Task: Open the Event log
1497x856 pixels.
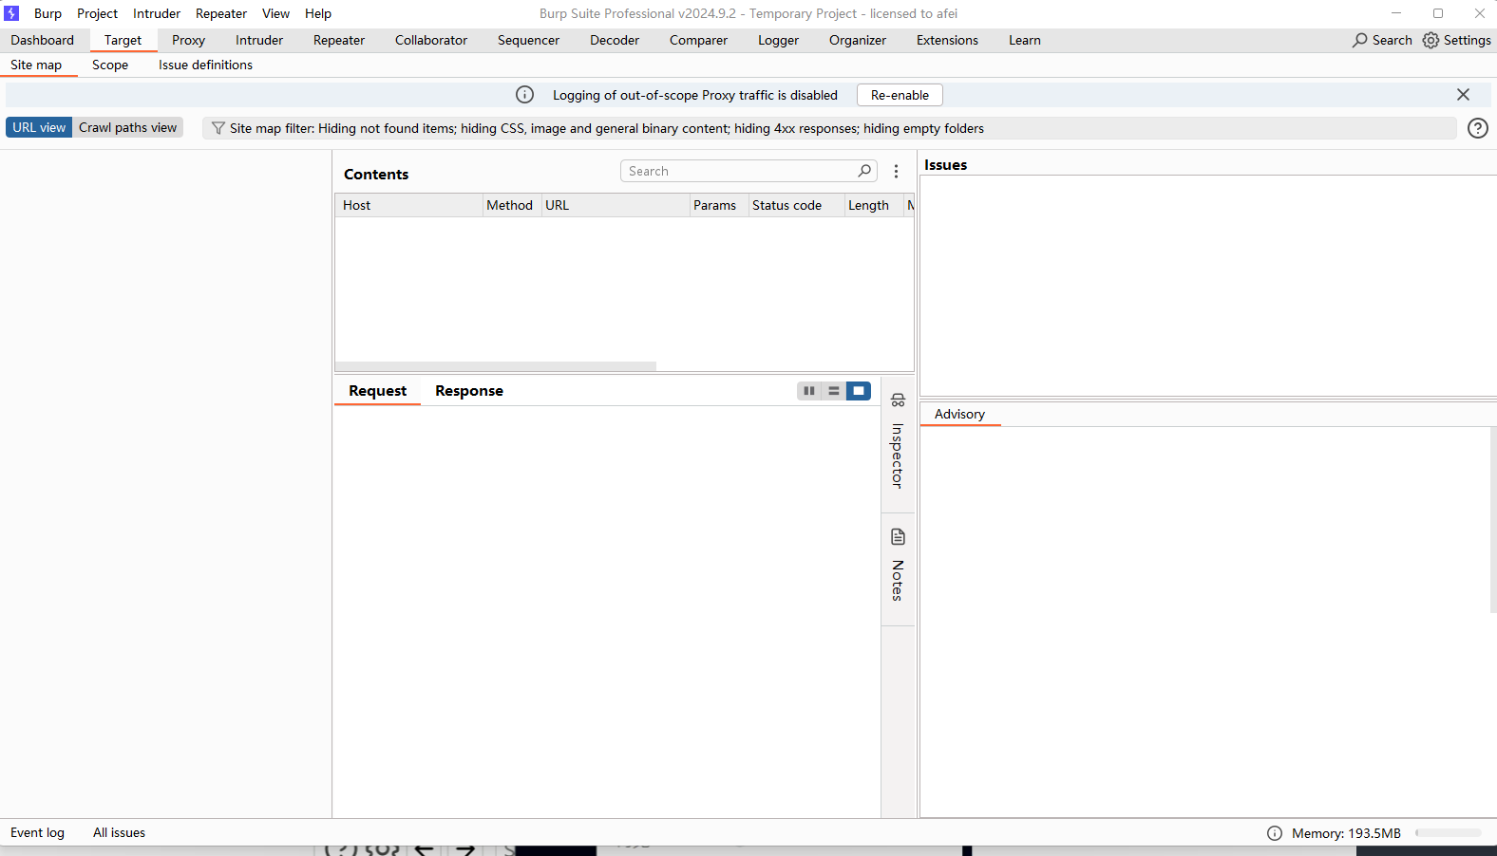Action: click(38, 832)
